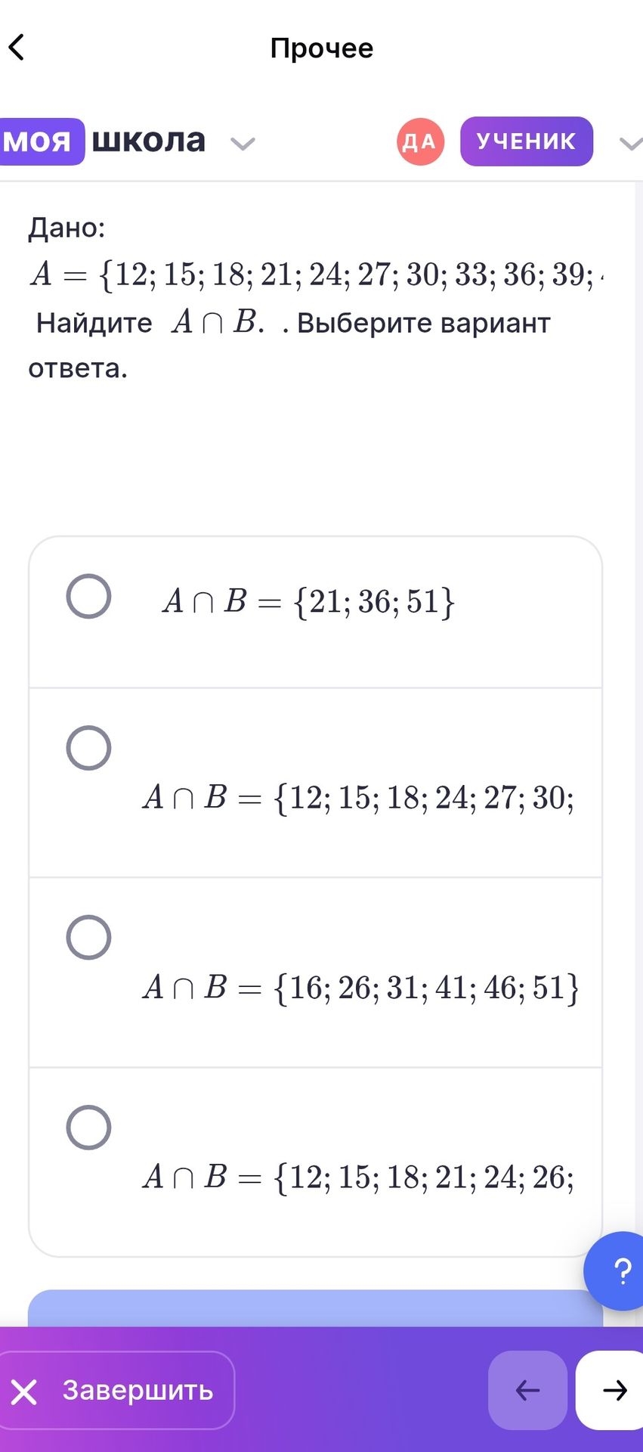Image resolution: width=643 pixels, height=1452 pixels.
Task: Tap the X icon in Завершить
Action: [24, 1391]
